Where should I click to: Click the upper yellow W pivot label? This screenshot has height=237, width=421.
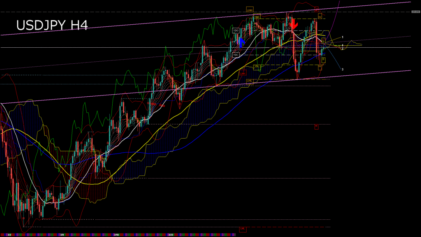tap(319, 17)
